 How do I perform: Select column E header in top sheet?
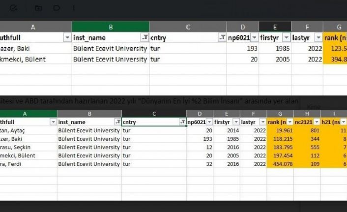[x=275, y=27]
